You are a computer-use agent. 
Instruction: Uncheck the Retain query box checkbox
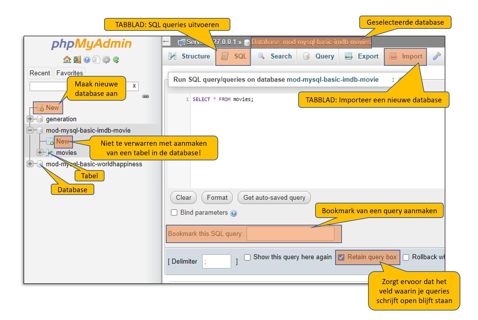(341, 257)
